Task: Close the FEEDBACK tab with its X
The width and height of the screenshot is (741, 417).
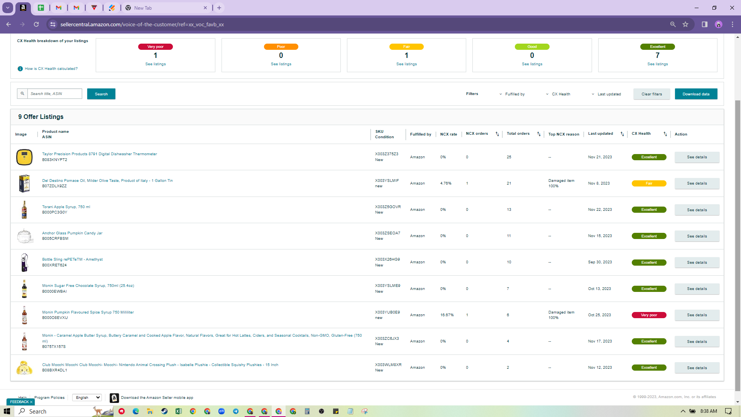Action: pyautogui.click(x=31, y=402)
